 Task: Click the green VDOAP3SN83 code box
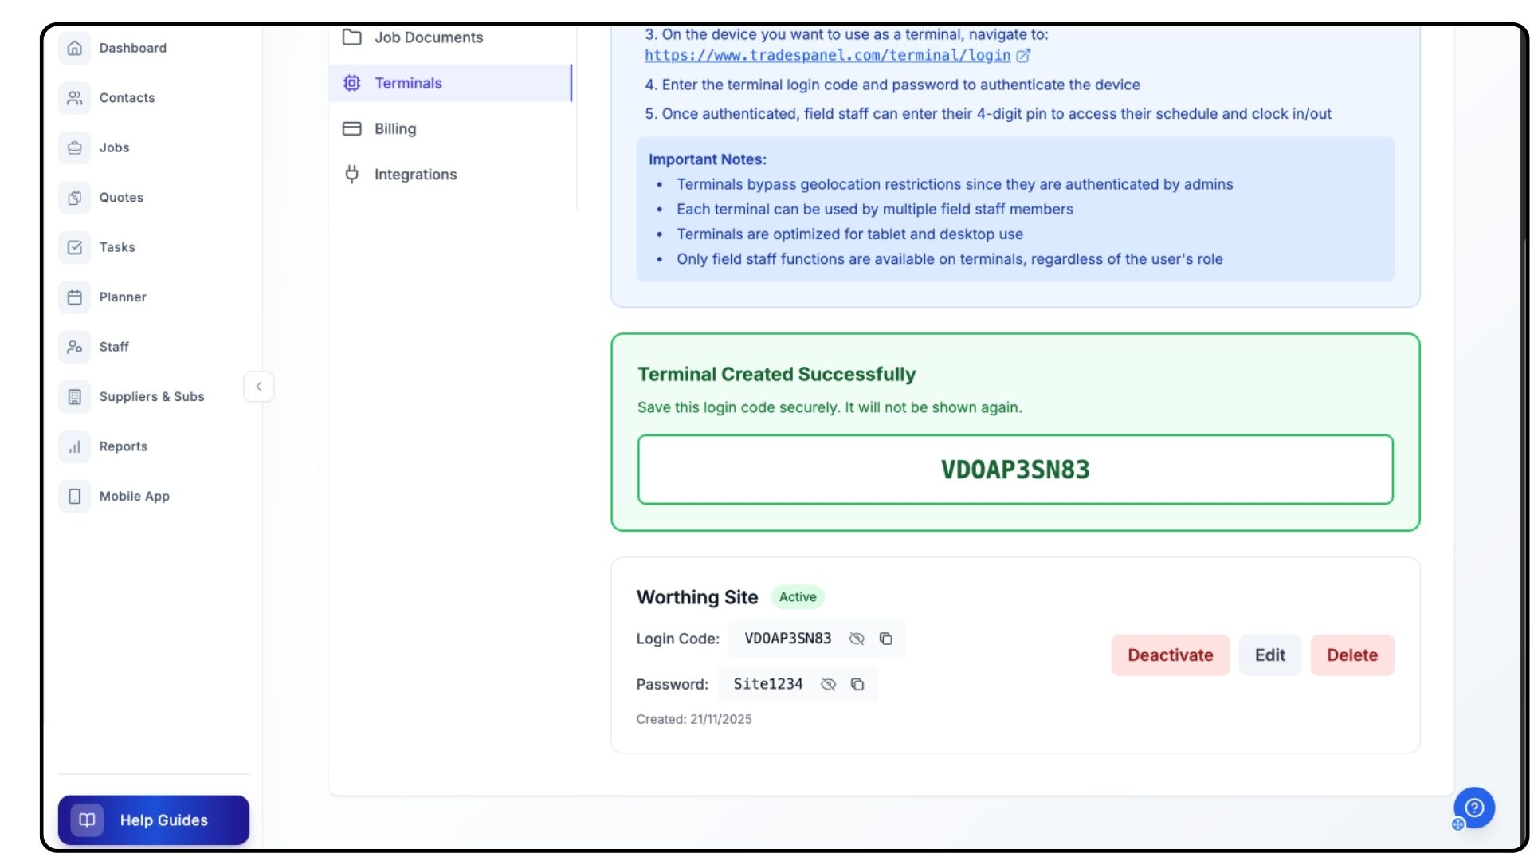1014,470
